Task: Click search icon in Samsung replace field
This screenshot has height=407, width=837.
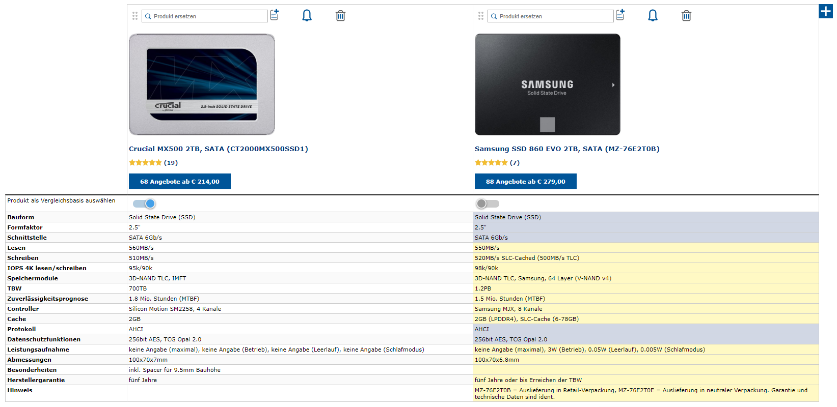Action: click(x=494, y=16)
